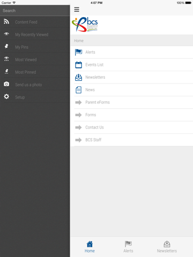This screenshot has height=257, width=193.
Task: Open the Content Feed RSS icon
Action: tap(6, 21)
